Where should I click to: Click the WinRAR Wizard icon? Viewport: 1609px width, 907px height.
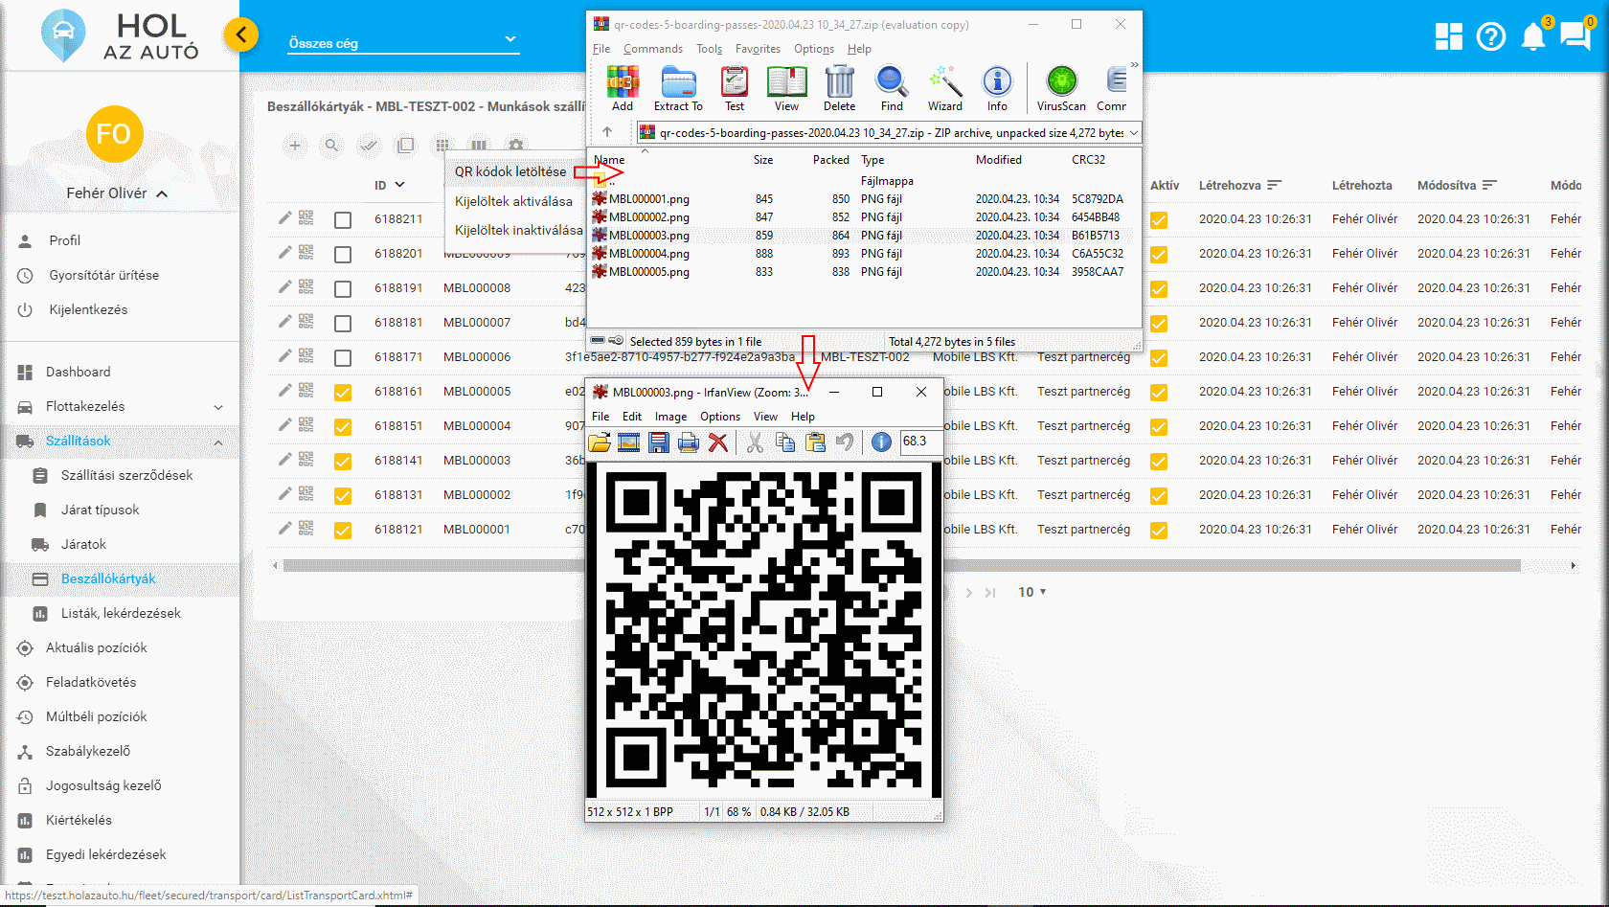pyautogui.click(x=944, y=88)
